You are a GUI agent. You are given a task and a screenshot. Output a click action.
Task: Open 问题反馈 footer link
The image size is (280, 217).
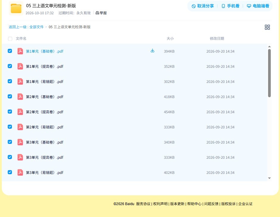(x=211, y=204)
